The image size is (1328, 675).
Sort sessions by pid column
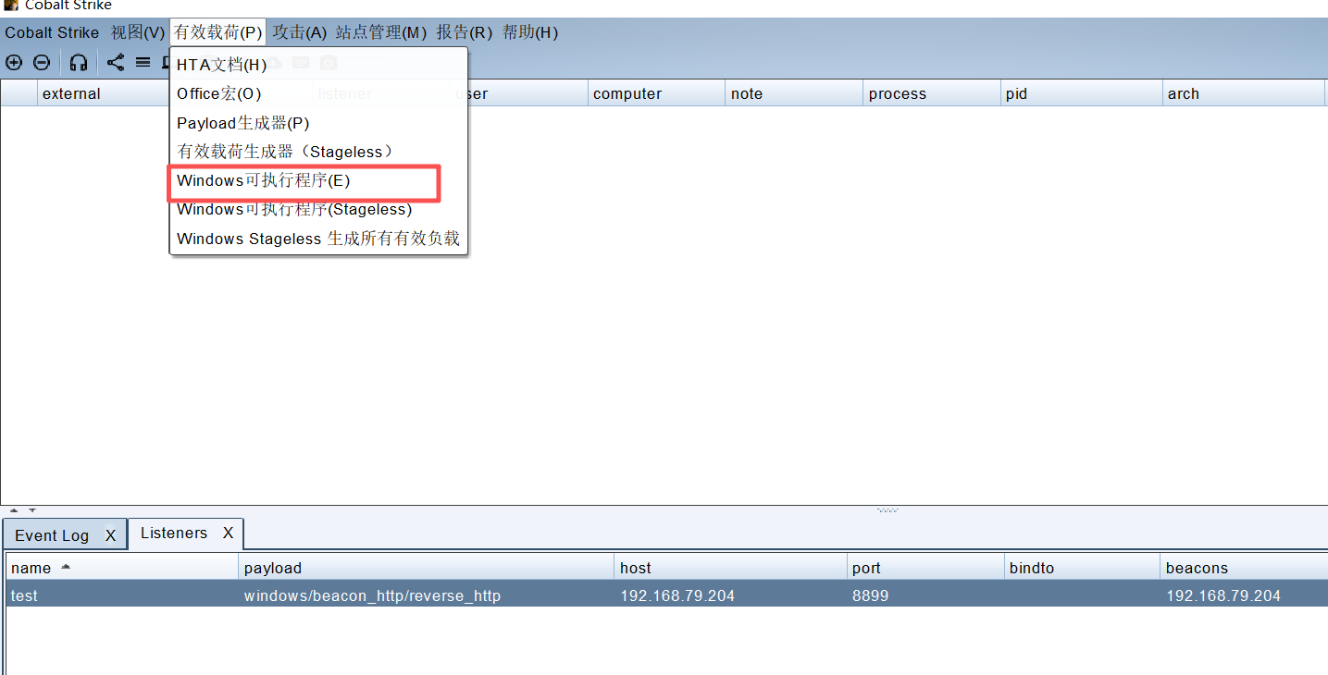pyautogui.click(x=1082, y=93)
